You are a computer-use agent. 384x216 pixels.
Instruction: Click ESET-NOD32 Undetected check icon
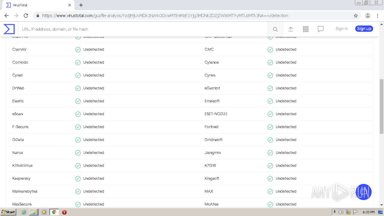270,114
